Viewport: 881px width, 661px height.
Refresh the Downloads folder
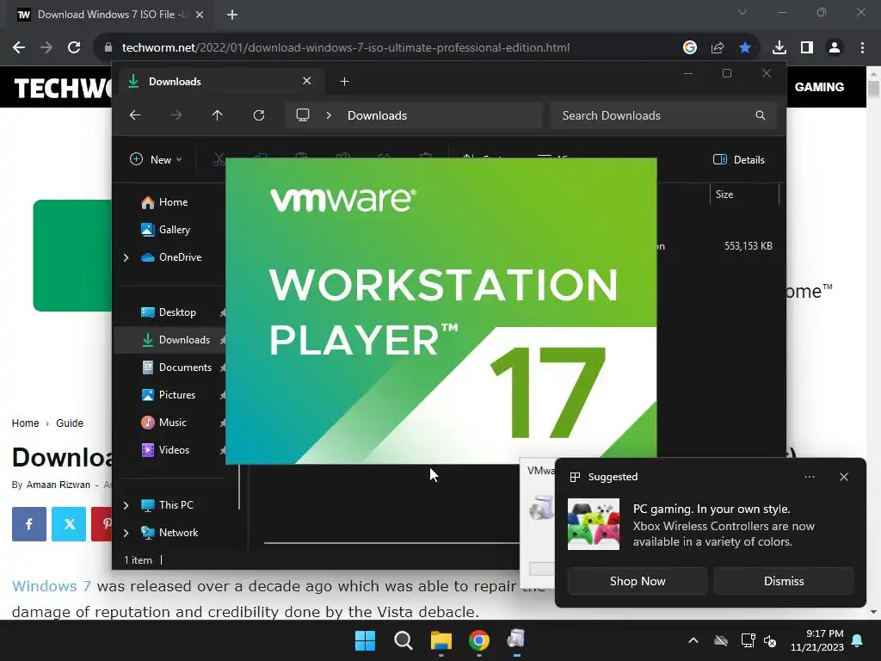click(259, 115)
